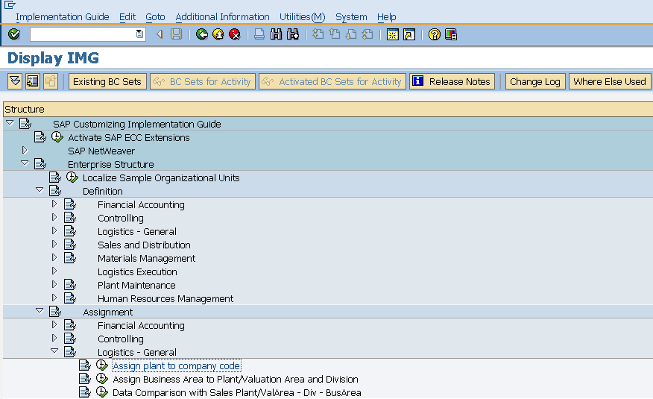Run activity for Assign Business Area to Plant/Valuation Area
Image resolution: width=653 pixels, height=399 pixels.
click(x=102, y=379)
